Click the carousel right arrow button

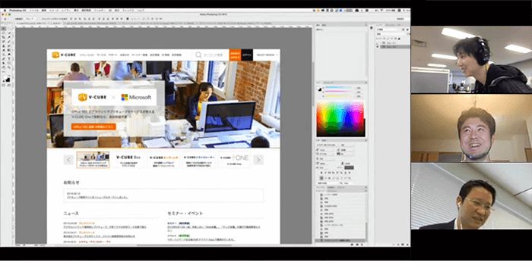tap(258, 160)
